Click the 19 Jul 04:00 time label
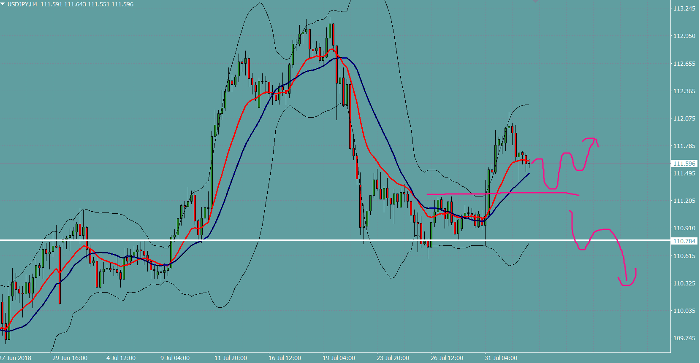The height and width of the screenshot is (363, 700). coord(339,358)
